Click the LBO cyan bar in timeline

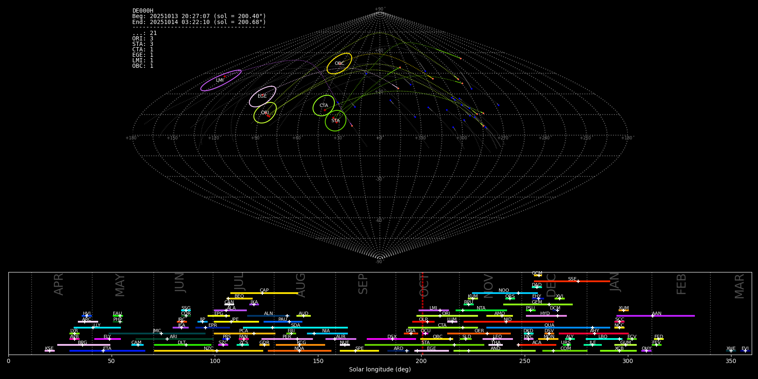coord(604,339)
